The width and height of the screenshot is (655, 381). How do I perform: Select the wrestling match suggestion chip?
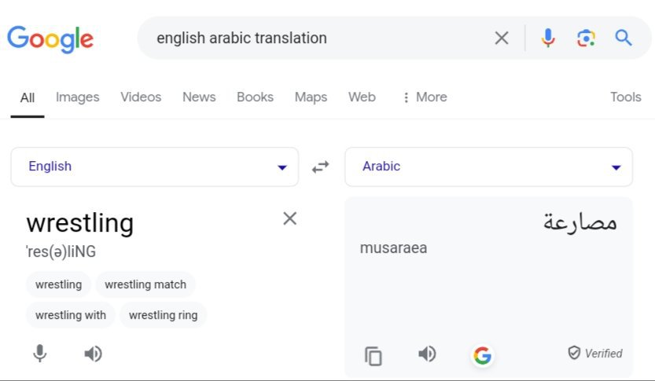(x=145, y=284)
